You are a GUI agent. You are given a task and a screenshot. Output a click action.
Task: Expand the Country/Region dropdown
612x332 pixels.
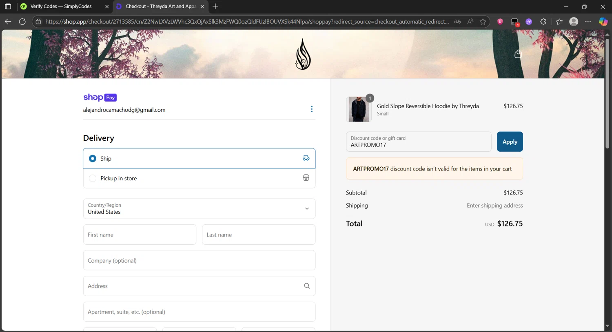[x=199, y=208]
